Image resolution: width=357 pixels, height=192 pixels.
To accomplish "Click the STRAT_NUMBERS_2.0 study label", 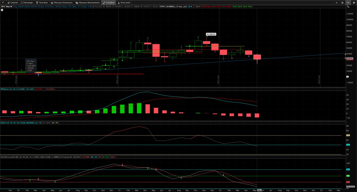I will tap(173, 6).
